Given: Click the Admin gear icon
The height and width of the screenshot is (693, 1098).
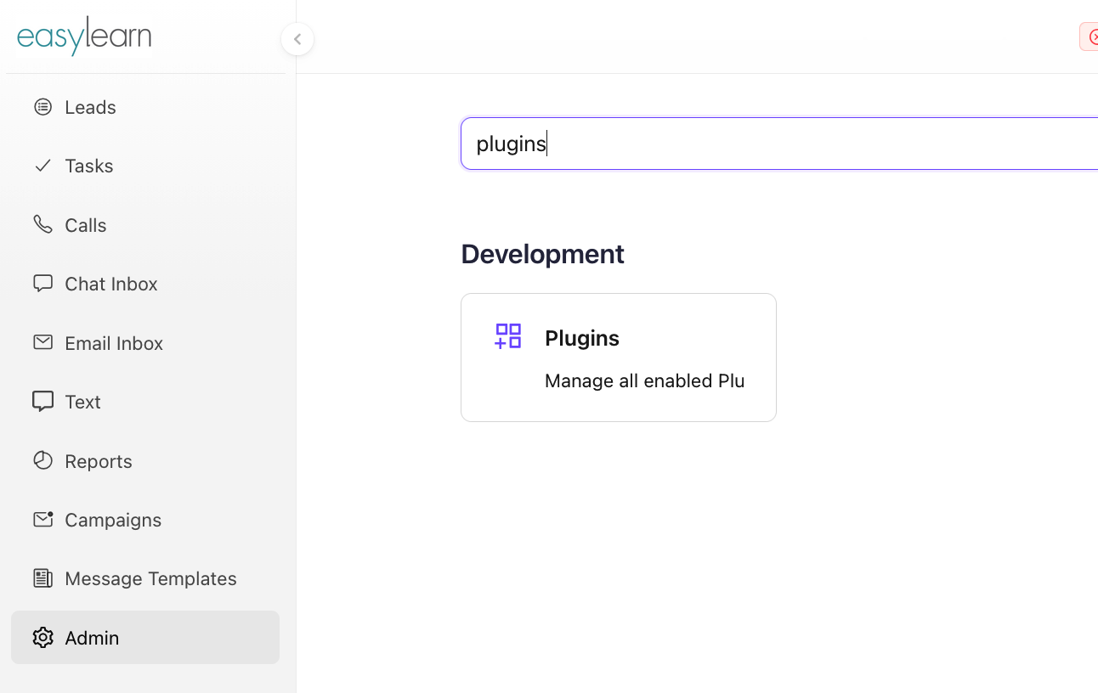Looking at the screenshot, I should pos(42,637).
